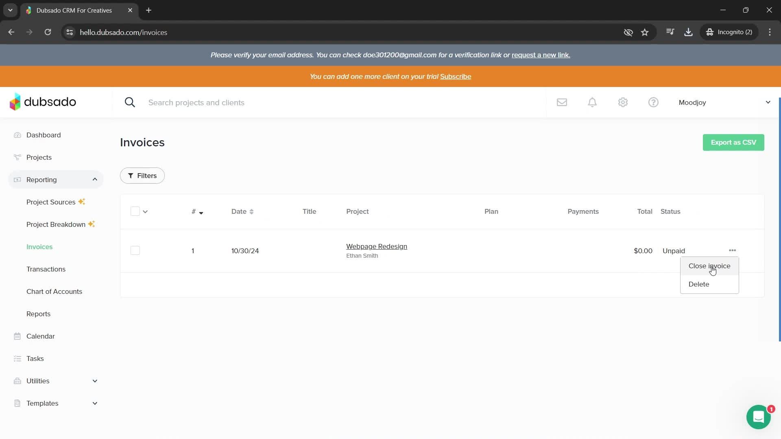Click the Reporting sidebar icon
This screenshot has height=439, width=781.
[17, 180]
